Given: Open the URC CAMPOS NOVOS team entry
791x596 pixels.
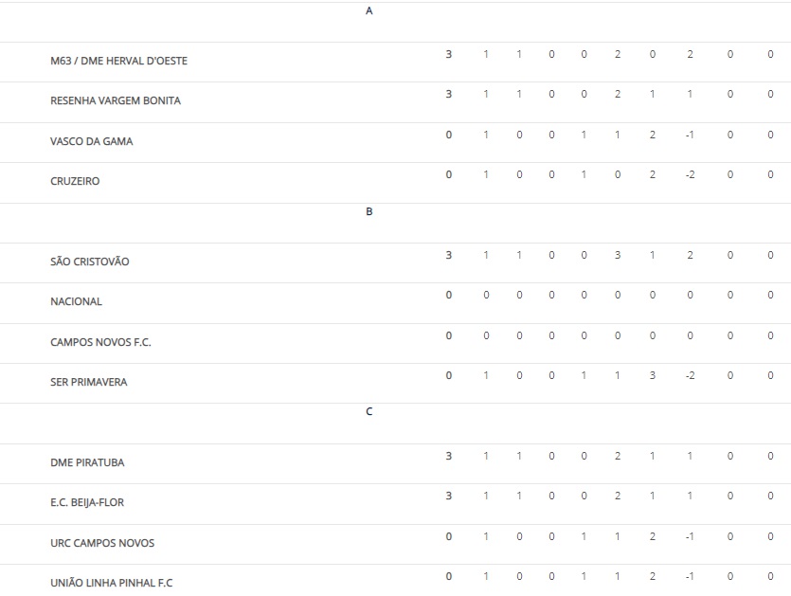Looking at the screenshot, I should click(x=102, y=543).
